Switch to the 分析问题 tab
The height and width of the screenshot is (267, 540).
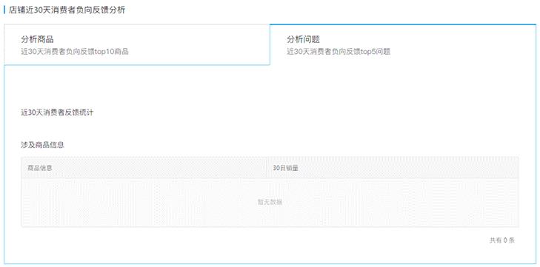click(403, 44)
